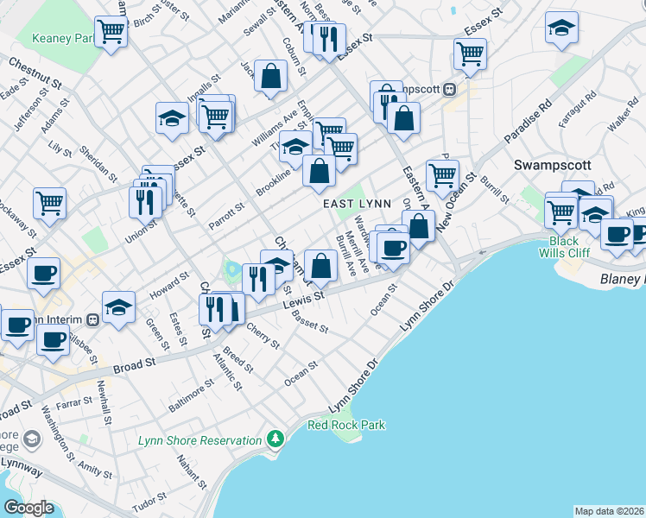The width and height of the screenshot is (646, 518).
Task: Select the Swampscott train station icon
Action: 449,89
